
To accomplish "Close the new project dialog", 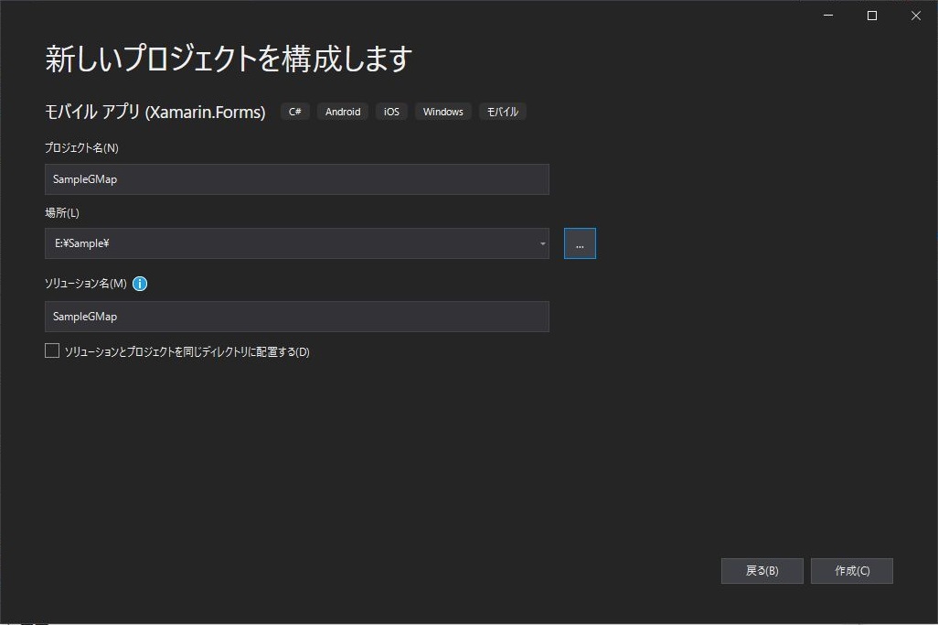I will tap(915, 15).
